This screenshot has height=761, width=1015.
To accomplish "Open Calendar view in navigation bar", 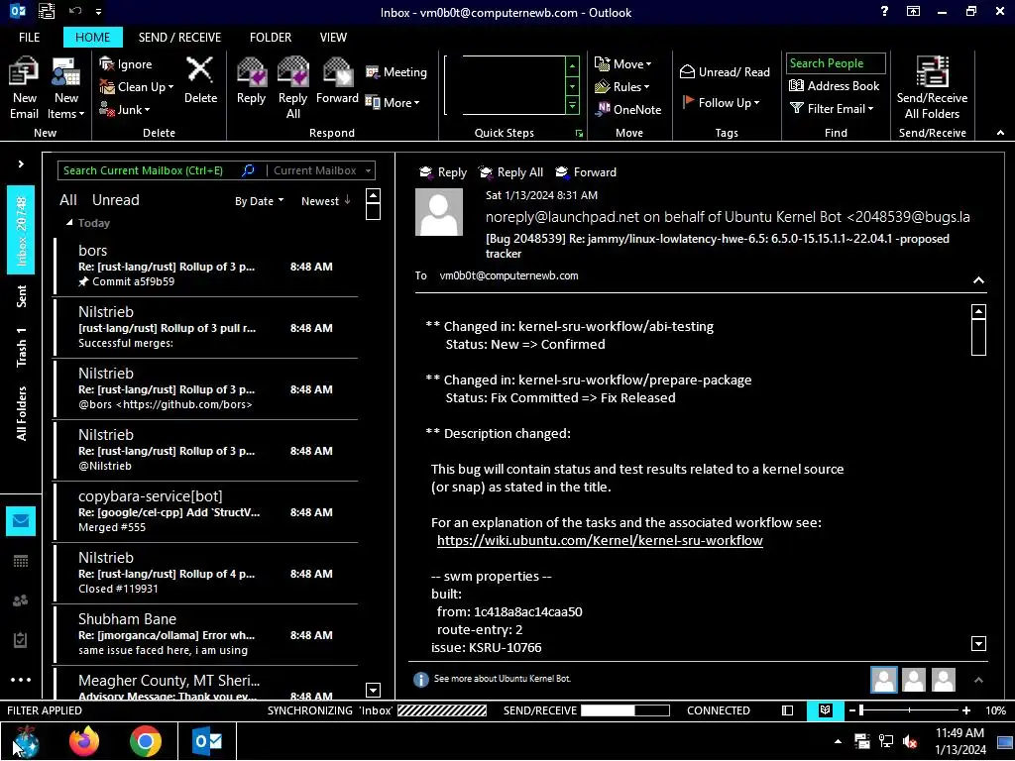I will click(x=21, y=561).
